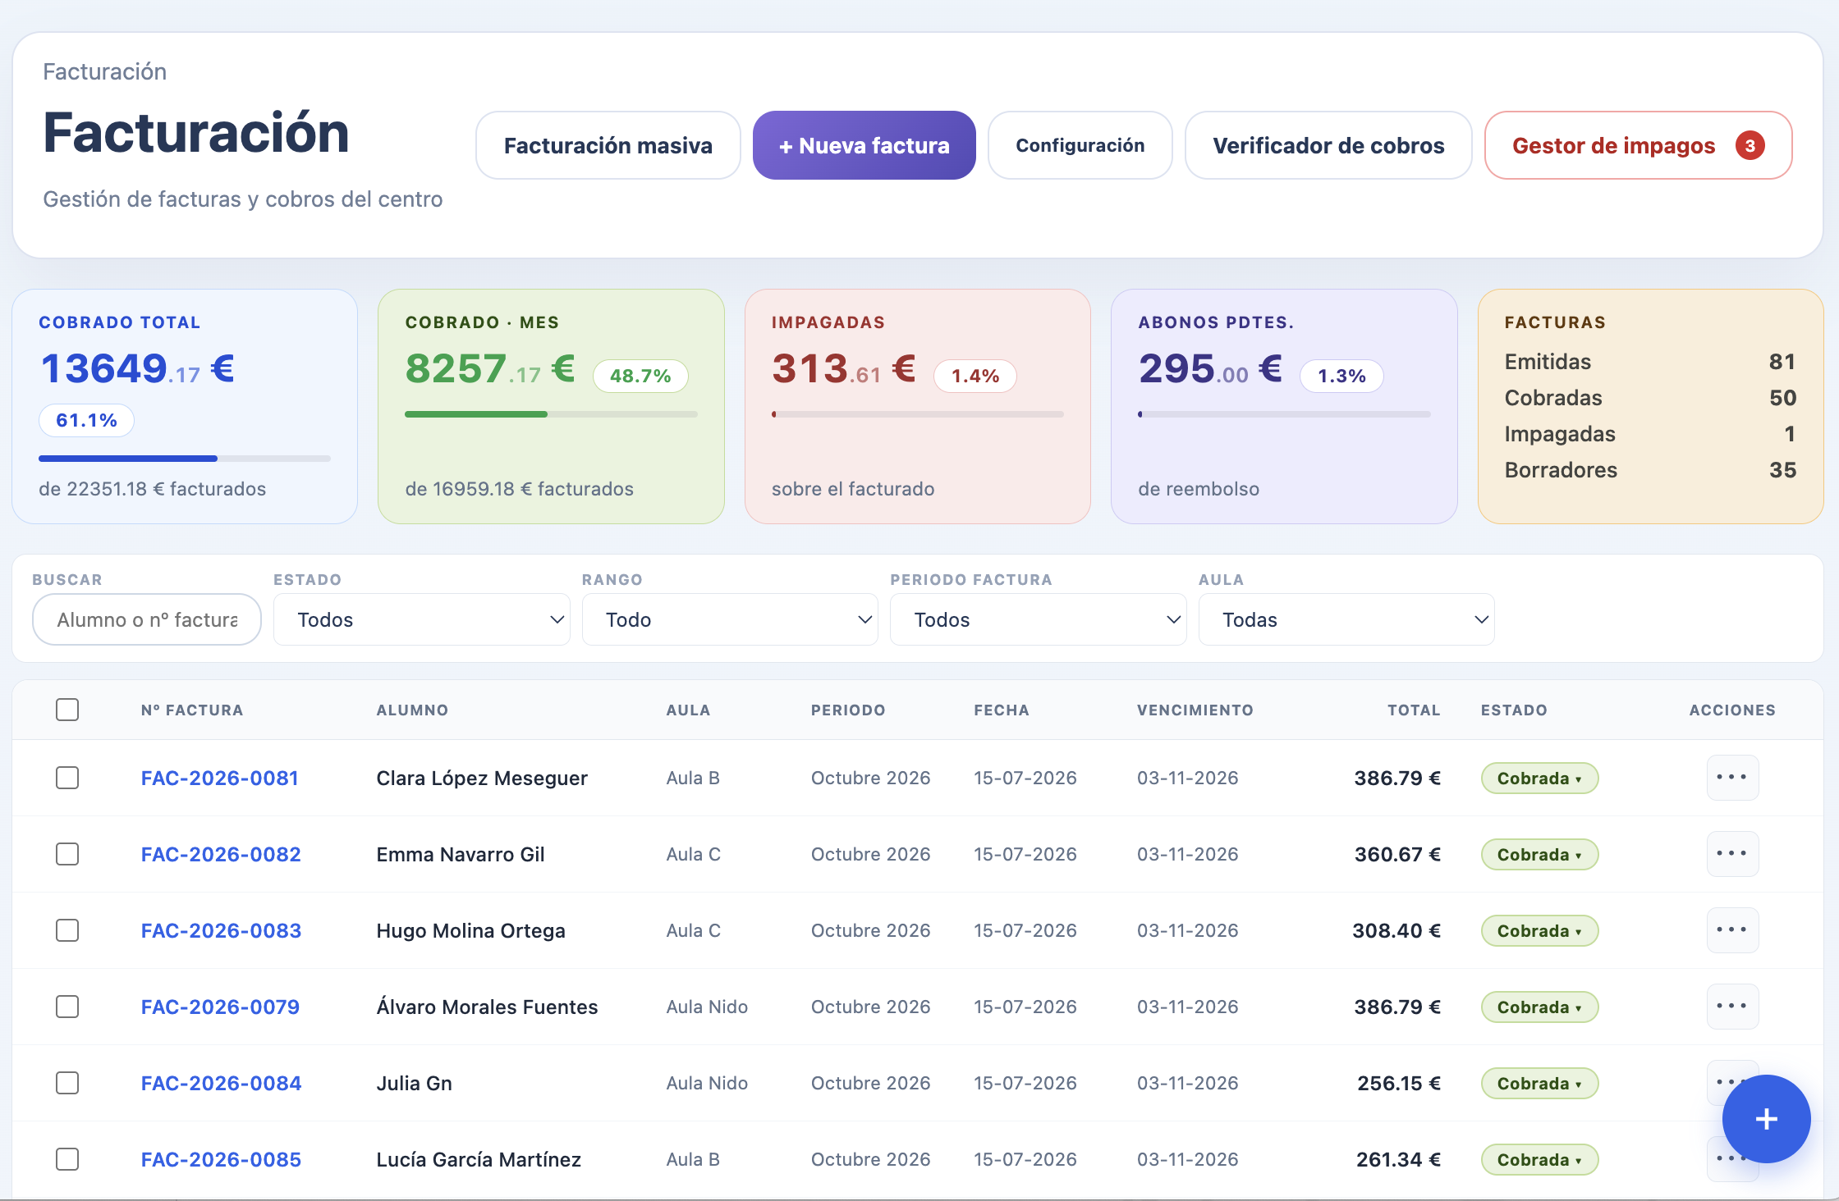Go to Configuración
Viewport: 1839px width, 1201px height.
coord(1080,145)
